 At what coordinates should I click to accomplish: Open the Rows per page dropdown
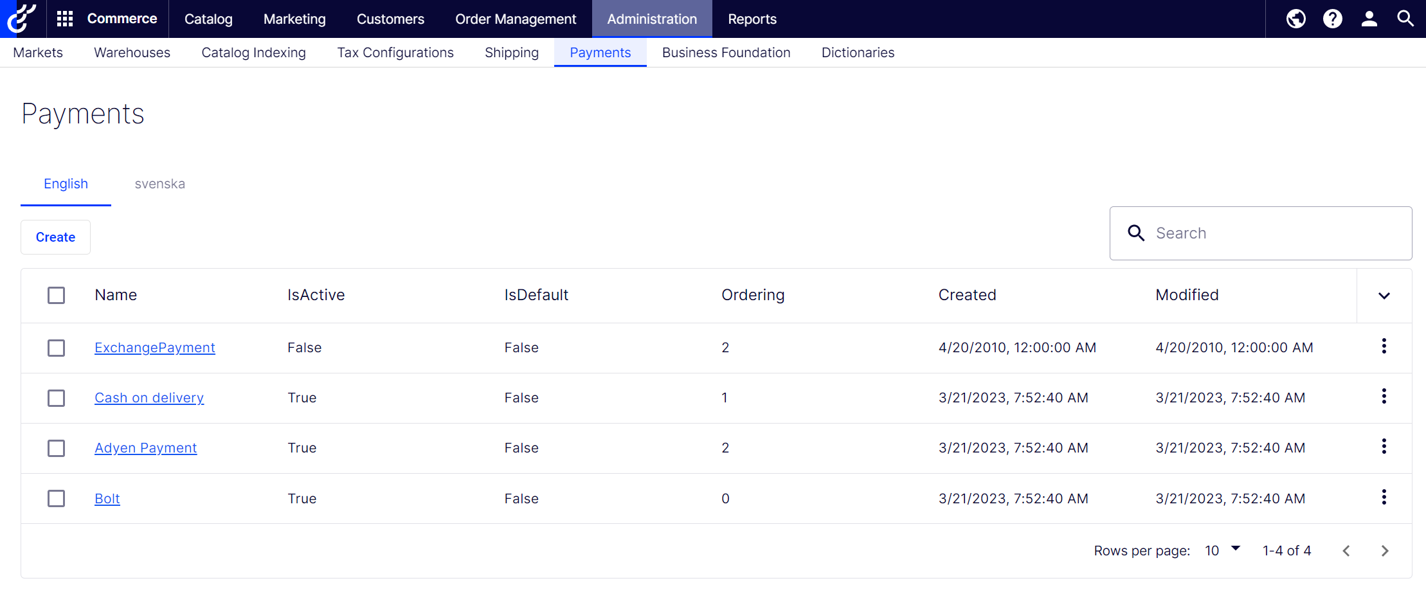click(1222, 550)
